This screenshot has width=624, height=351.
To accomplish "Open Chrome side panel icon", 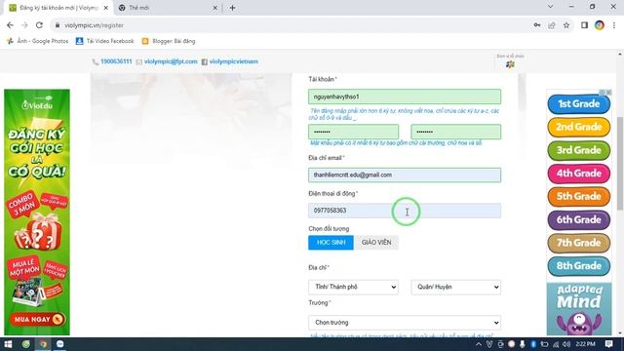I will click(x=584, y=25).
